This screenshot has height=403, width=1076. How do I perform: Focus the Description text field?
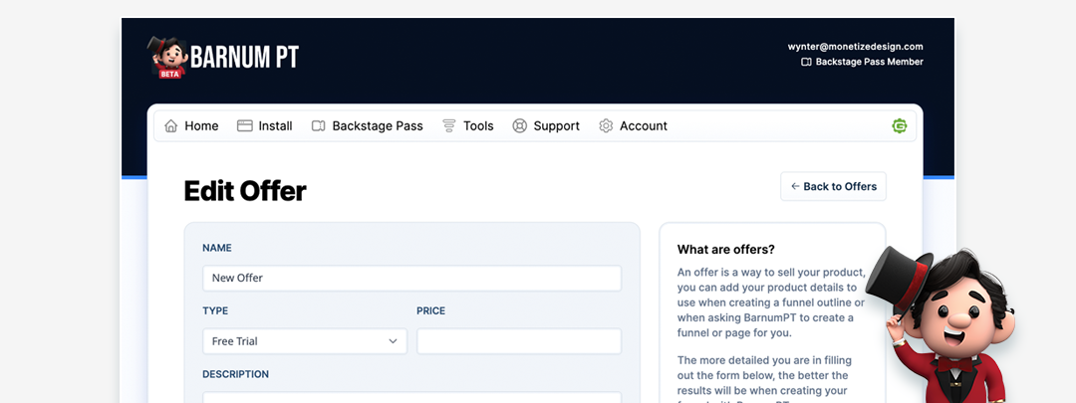tap(411, 397)
